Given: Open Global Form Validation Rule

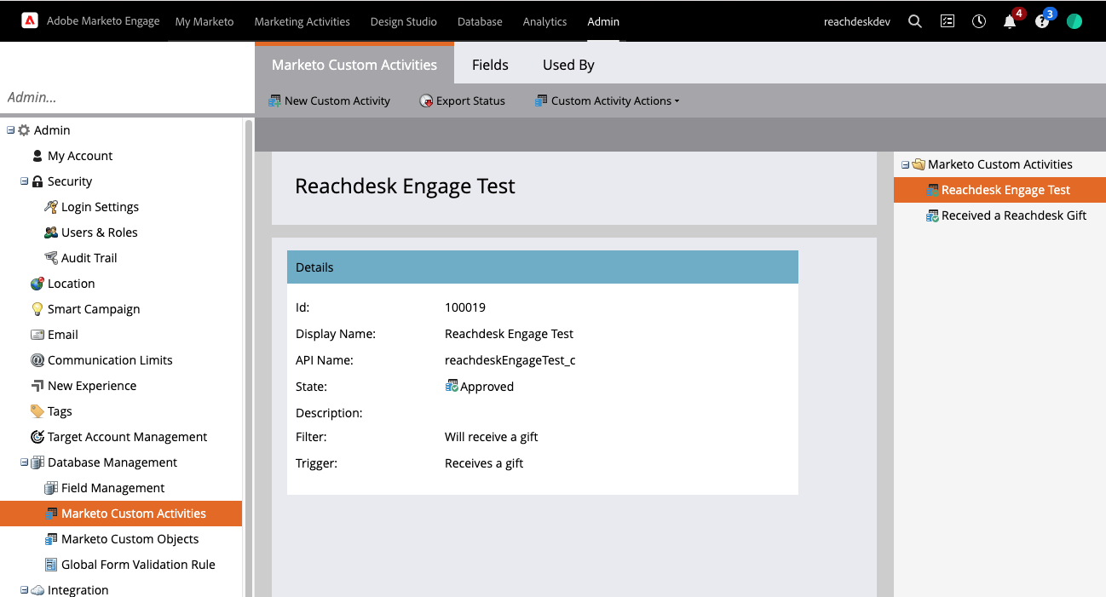Looking at the screenshot, I should [138, 565].
